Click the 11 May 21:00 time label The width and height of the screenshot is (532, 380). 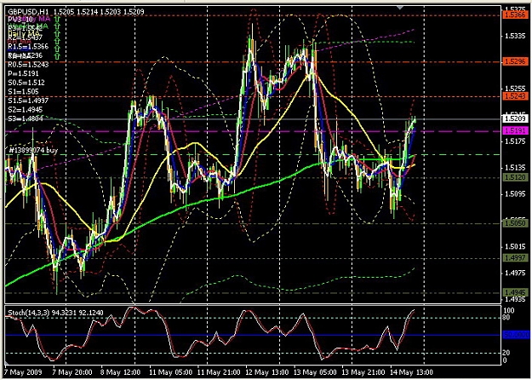tap(219, 372)
